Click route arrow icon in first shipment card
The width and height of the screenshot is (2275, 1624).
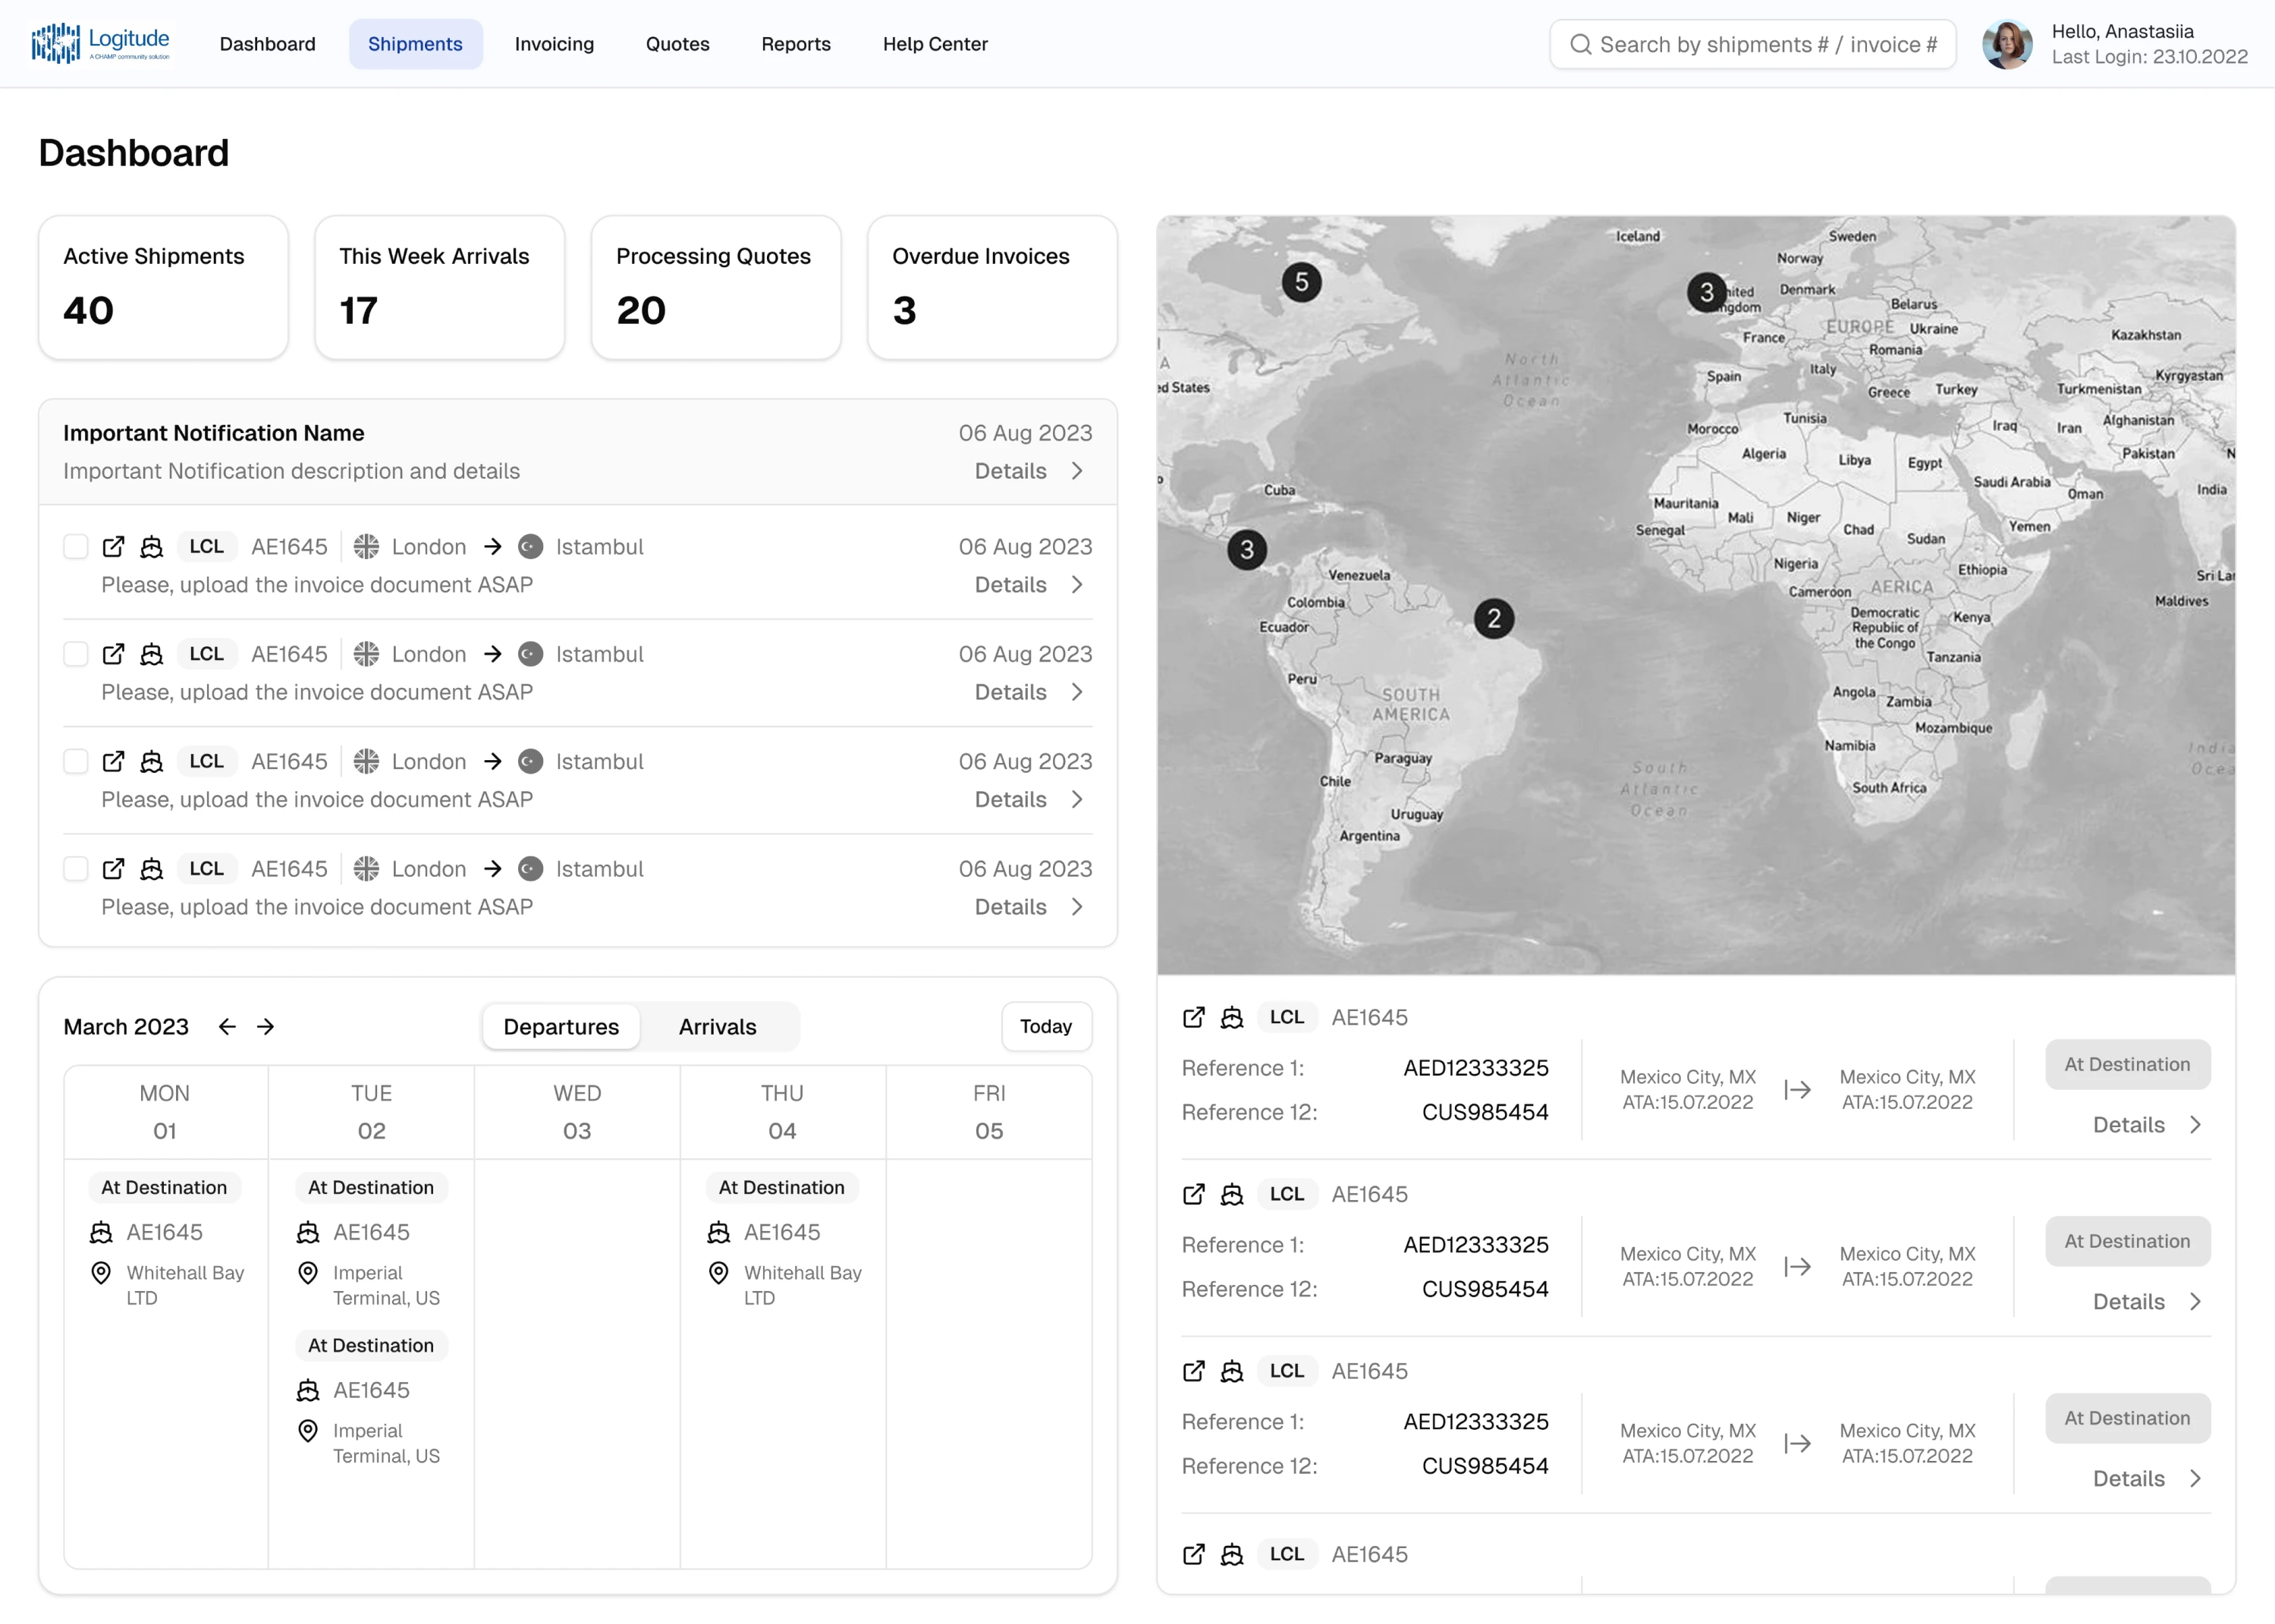(x=1797, y=1089)
